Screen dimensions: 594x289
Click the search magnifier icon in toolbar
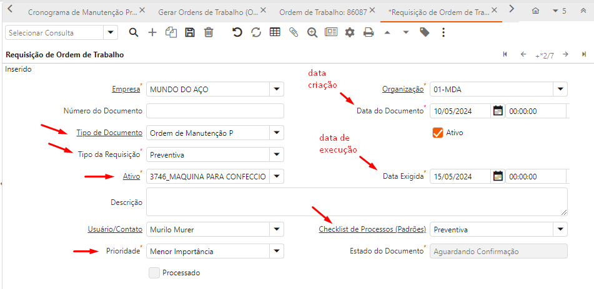tap(133, 32)
